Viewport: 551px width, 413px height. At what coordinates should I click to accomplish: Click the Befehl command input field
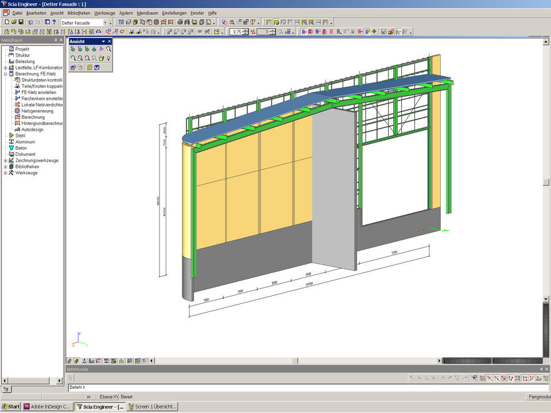[x=287, y=387]
